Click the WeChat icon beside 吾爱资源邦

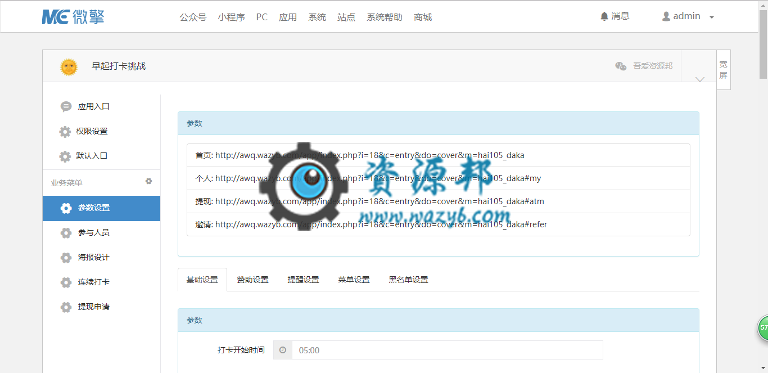(x=621, y=66)
